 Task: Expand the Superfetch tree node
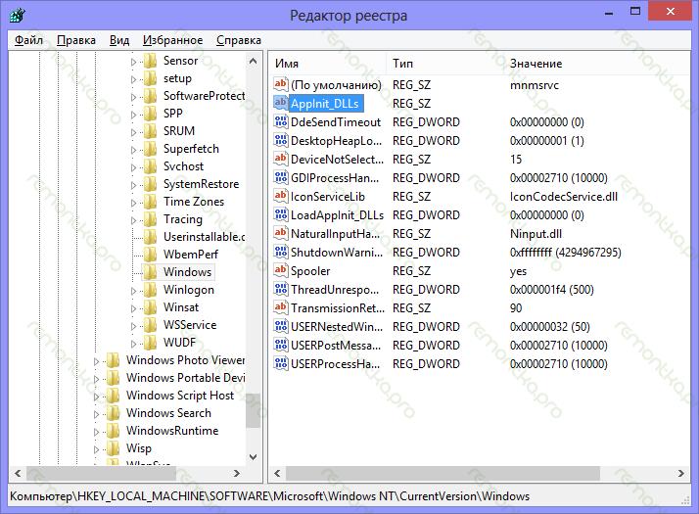pos(133,150)
